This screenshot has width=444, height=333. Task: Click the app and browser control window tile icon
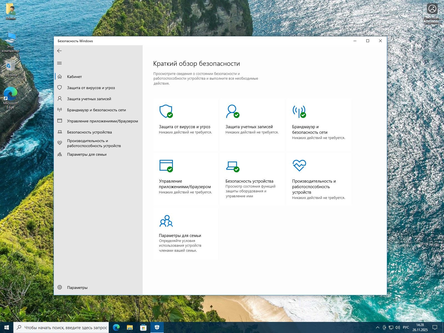pyautogui.click(x=166, y=166)
